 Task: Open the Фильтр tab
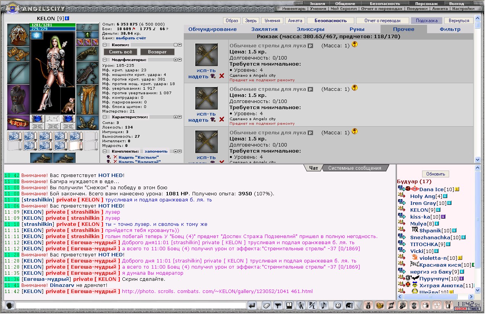click(x=450, y=29)
